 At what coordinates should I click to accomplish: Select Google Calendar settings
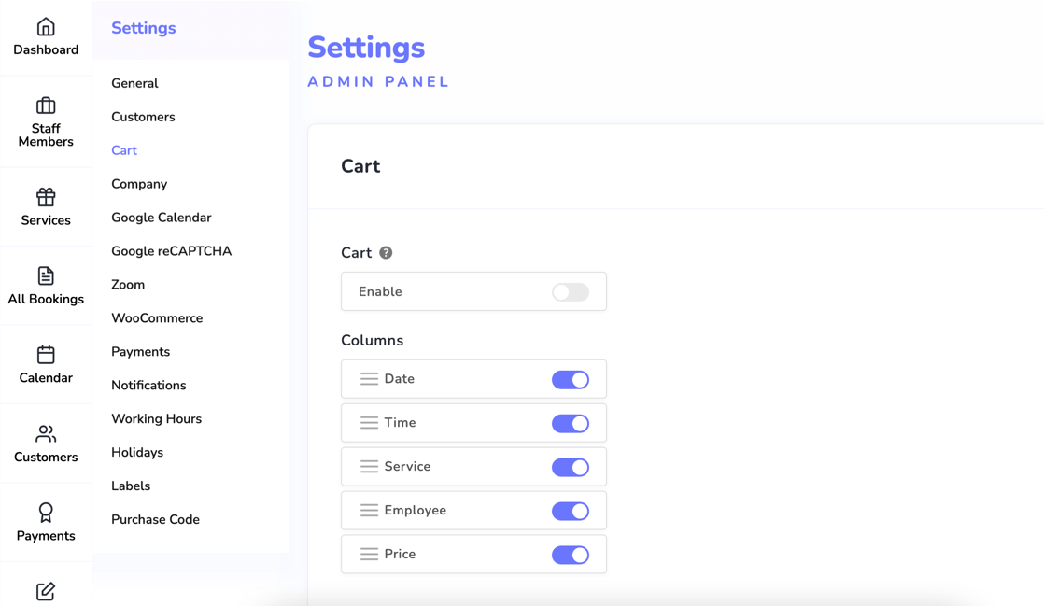(161, 218)
